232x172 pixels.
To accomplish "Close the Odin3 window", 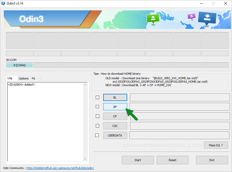I will click(x=226, y=3).
